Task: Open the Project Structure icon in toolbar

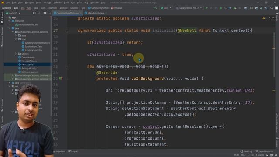Action: [x=245, y=8]
